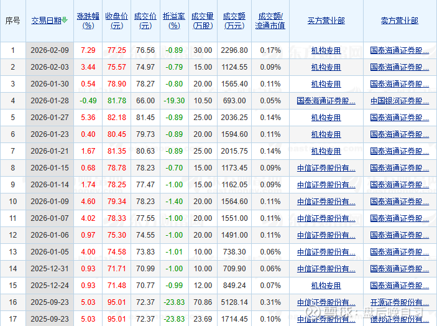437x326 pixels.
Task: Click 成交额 value 2296.80
Action: [x=234, y=50]
